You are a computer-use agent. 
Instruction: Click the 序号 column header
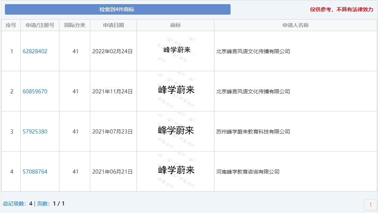tap(11, 25)
